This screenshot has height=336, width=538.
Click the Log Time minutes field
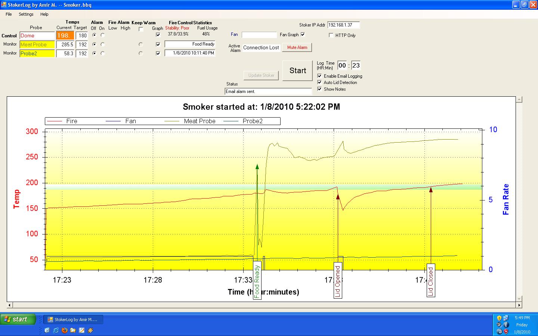click(x=356, y=65)
